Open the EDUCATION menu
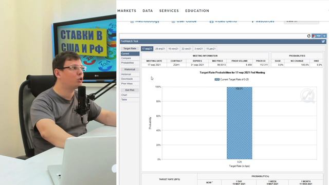Screen dimensions: 329x185 197,11
